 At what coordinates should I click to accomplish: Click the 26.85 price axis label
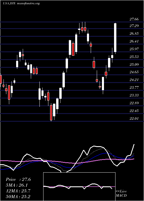click(134, 34)
